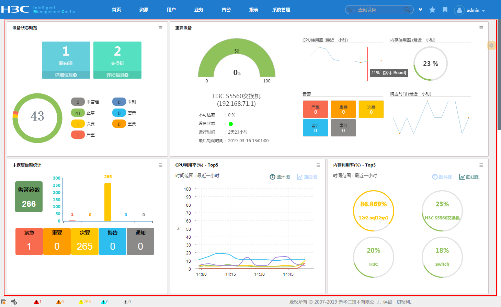Click the 严重 alarm tile in 重要设备
This screenshot has width=501, height=307.
click(x=316, y=109)
